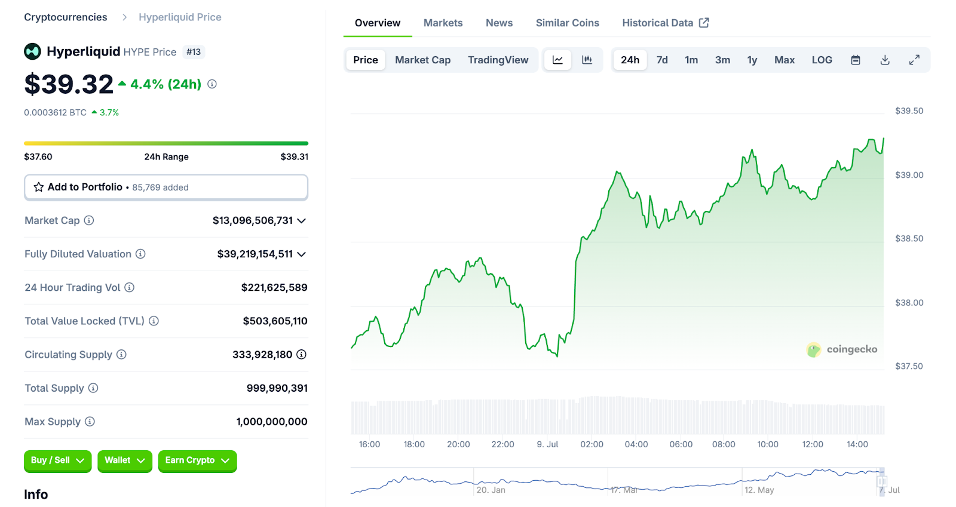Image resolution: width=956 pixels, height=507 pixels.
Task: Expand the Market Cap value chevron
Action: click(302, 221)
